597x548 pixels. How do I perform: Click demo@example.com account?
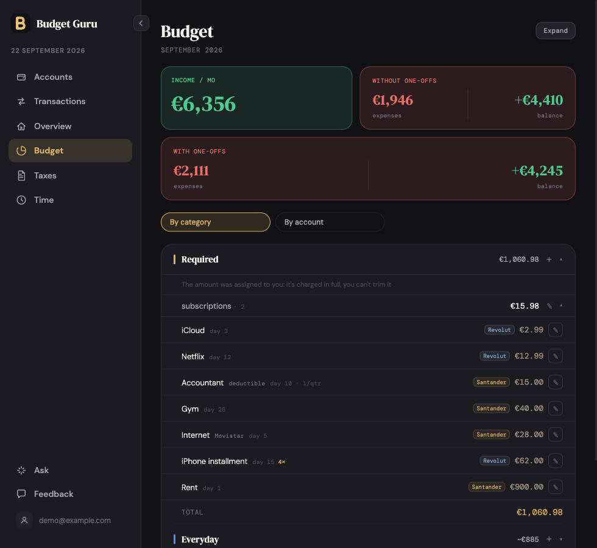(74, 520)
